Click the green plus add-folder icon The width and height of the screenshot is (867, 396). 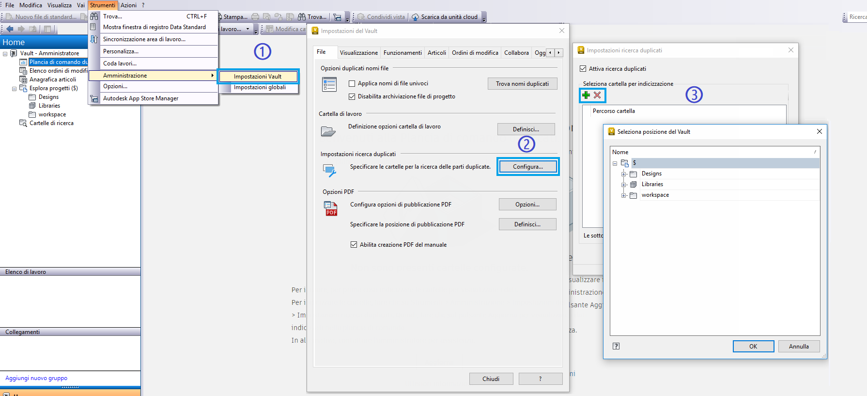586,95
